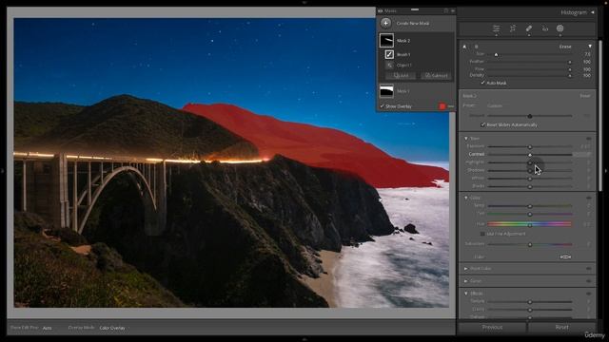Click the Tint slider
609x342 pixels.
tap(530, 214)
